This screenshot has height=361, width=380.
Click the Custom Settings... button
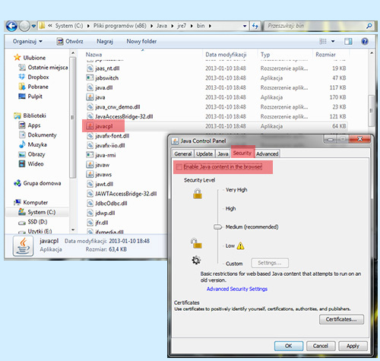270,263
